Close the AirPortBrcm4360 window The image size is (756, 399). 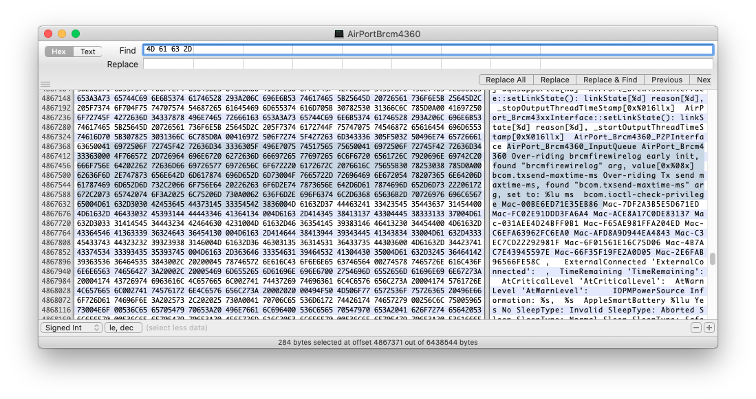click(48, 34)
